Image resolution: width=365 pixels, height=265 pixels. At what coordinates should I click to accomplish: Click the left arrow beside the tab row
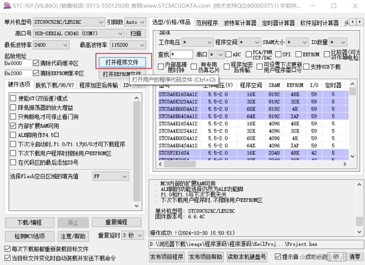pyautogui.click(x=352, y=22)
